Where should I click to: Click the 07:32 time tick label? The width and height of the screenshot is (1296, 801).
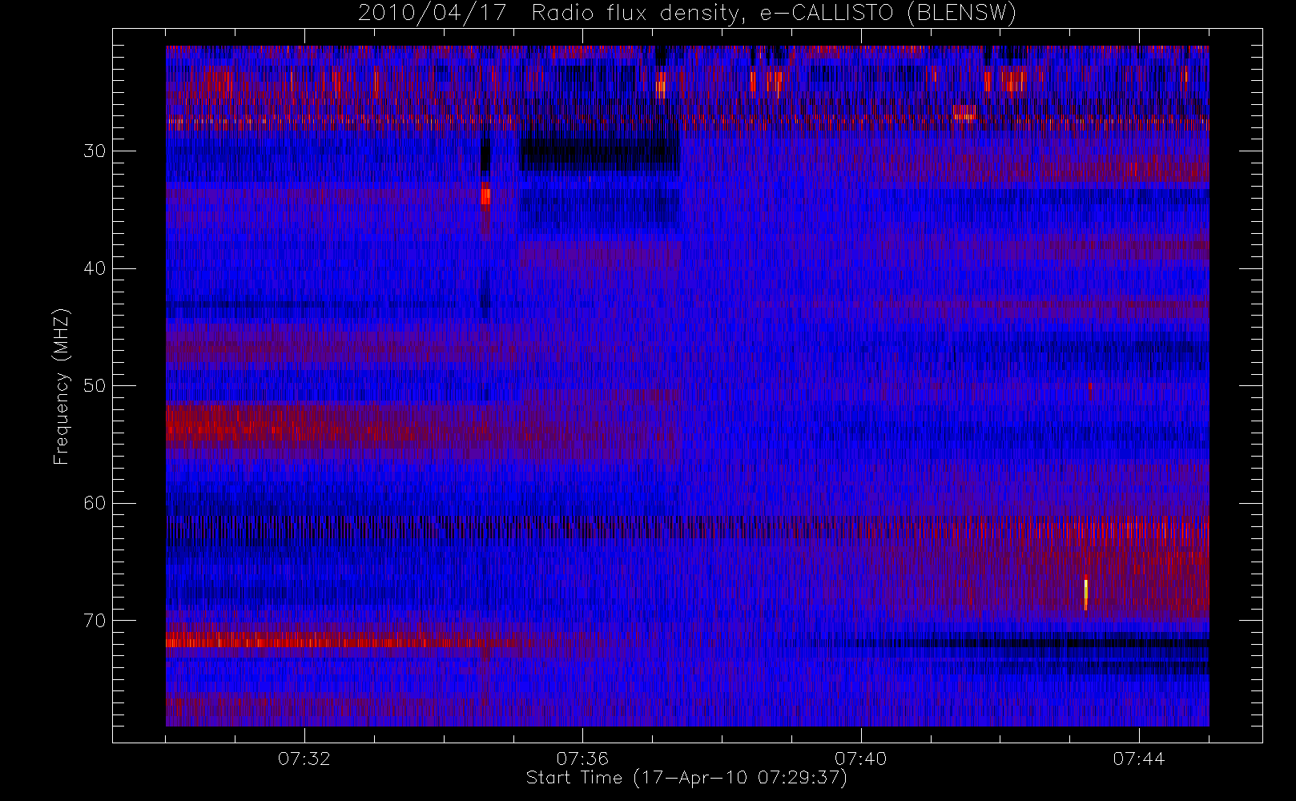pyautogui.click(x=304, y=759)
